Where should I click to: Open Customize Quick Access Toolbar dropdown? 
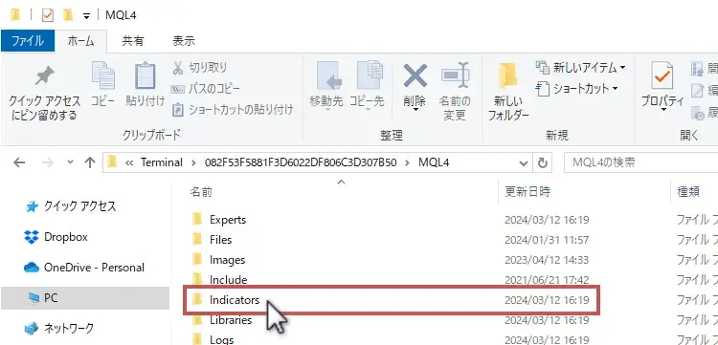[x=86, y=16]
